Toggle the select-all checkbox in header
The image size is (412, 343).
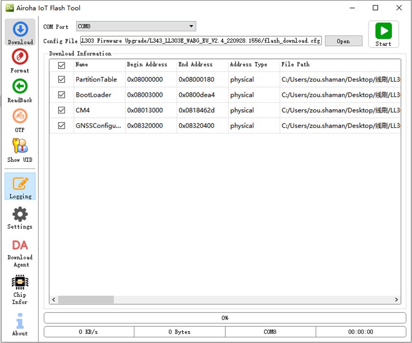pyautogui.click(x=61, y=65)
